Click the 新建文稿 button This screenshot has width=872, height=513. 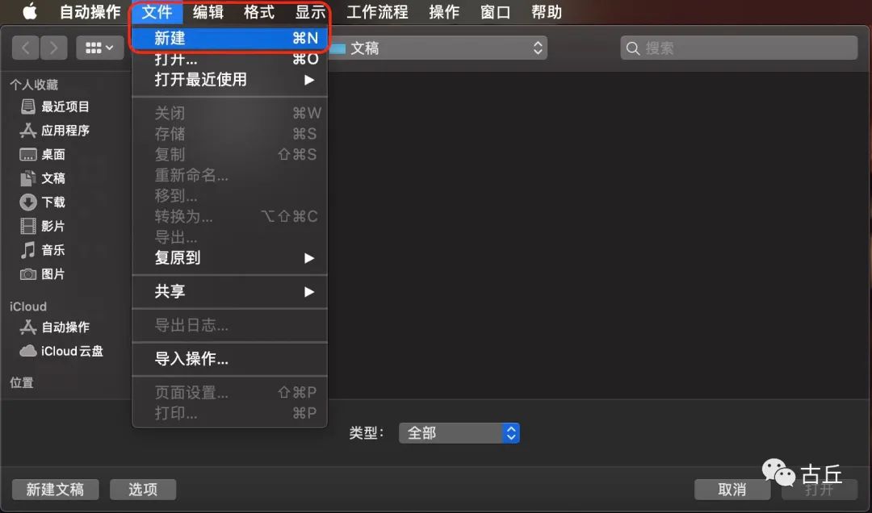point(55,489)
